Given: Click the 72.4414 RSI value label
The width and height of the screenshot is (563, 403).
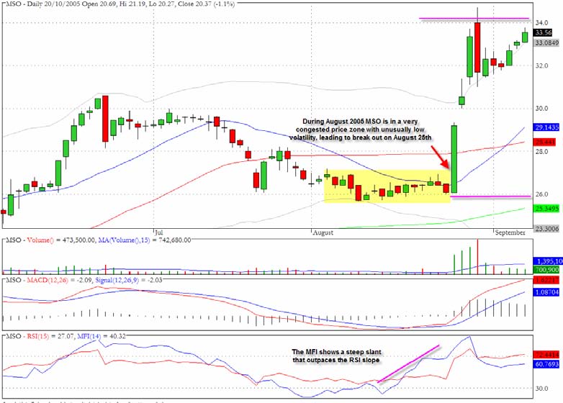Looking at the screenshot, I should point(546,355).
